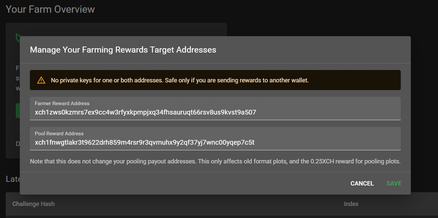Click the 'D' link behind the dialog
This screenshot has height=218, width=438.
tap(17, 144)
